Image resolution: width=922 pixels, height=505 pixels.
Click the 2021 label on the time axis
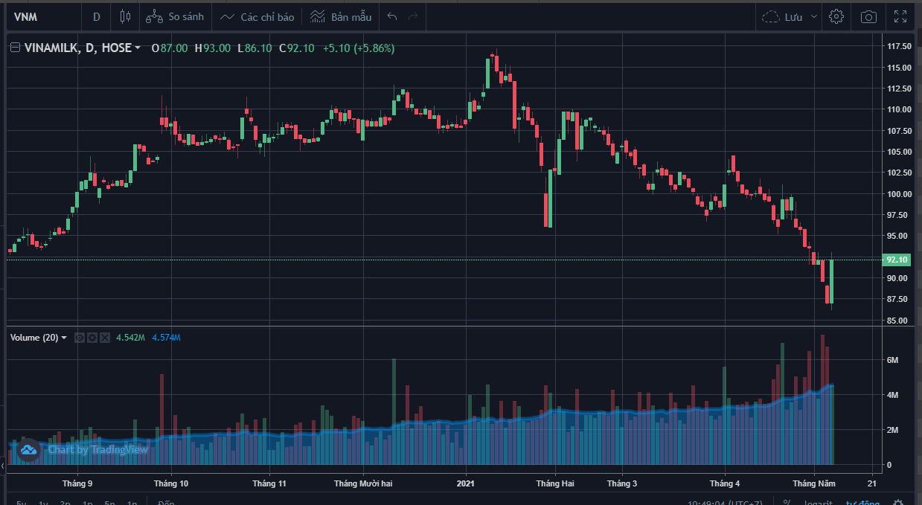[467, 483]
